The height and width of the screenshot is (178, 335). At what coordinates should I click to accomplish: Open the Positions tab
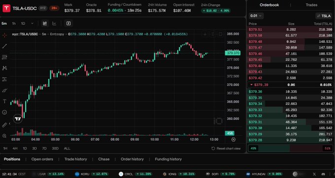point(12,159)
